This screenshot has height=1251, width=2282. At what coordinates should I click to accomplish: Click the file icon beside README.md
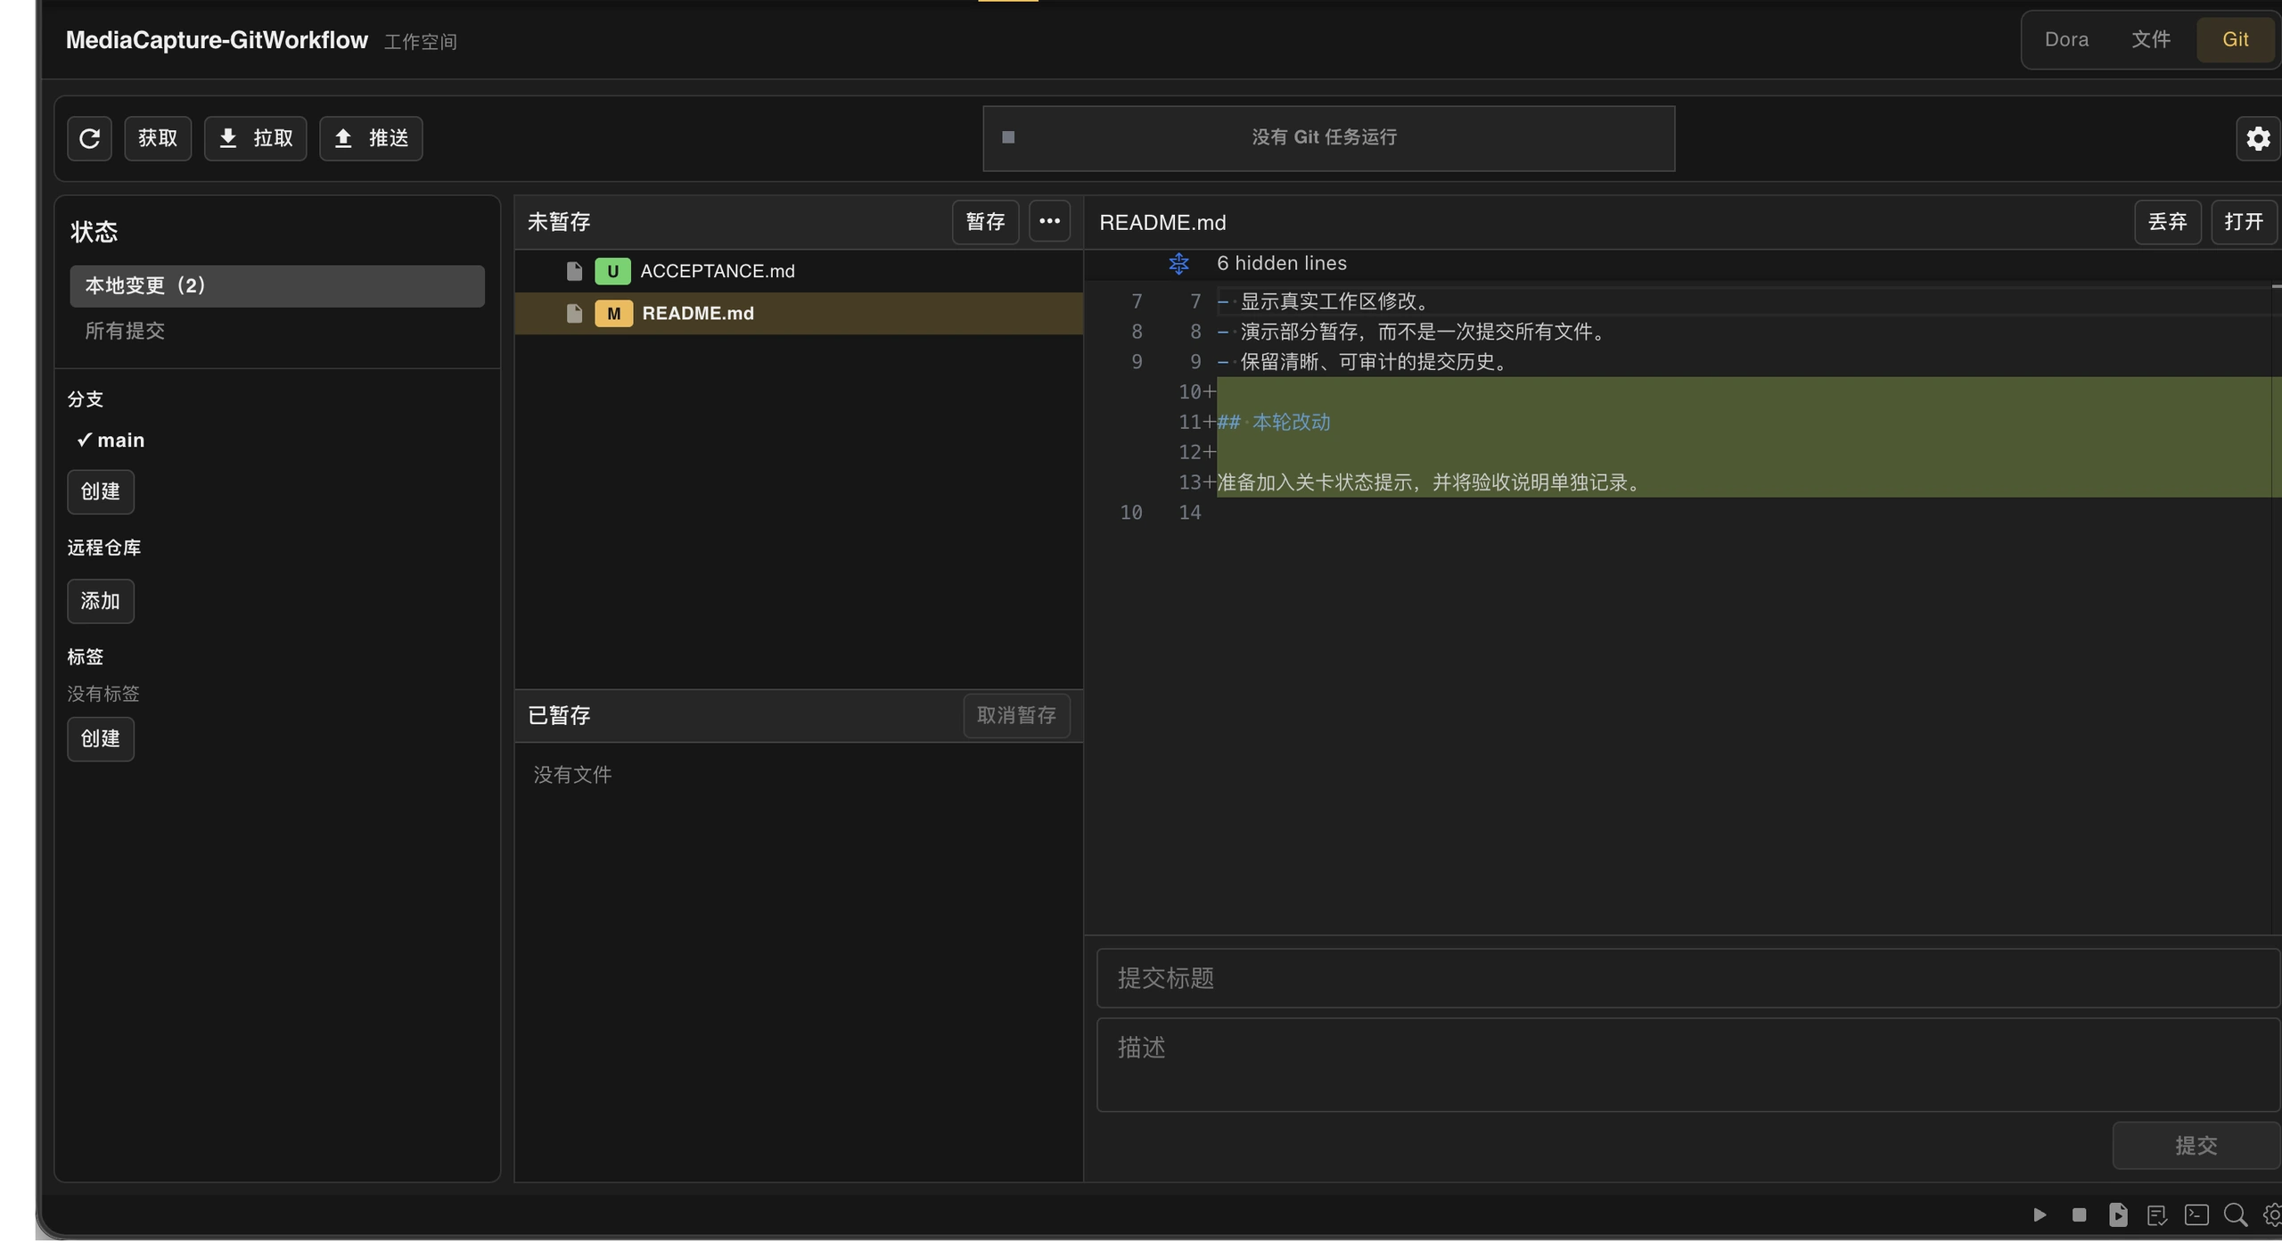tap(574, 314)
